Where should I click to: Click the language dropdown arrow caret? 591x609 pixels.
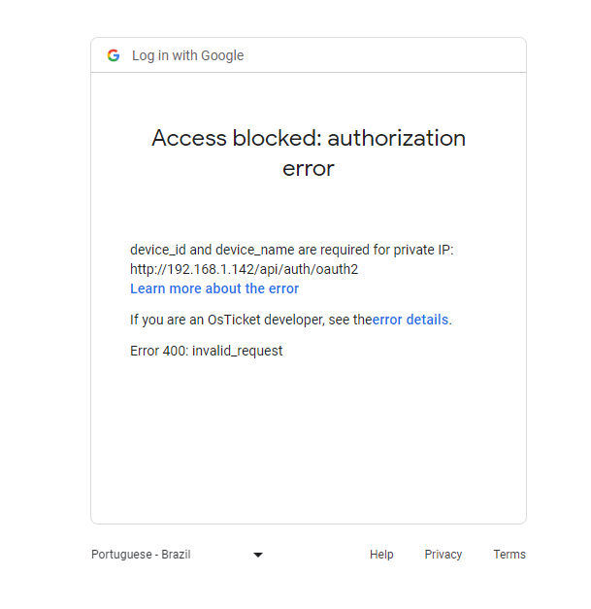click(x=258, y=555)
